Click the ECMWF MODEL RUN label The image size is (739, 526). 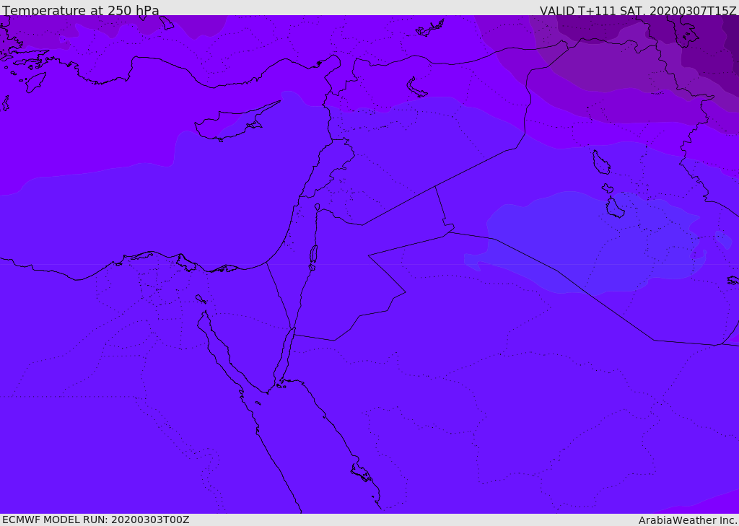tap(95, 520)
